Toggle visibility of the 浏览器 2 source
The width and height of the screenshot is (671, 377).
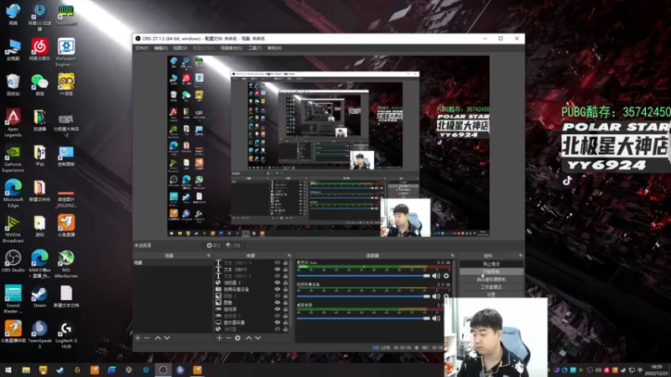click(x=278, y=282)
